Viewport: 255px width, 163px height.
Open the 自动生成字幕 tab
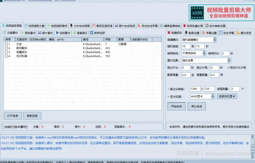click(x=147, y=26)
